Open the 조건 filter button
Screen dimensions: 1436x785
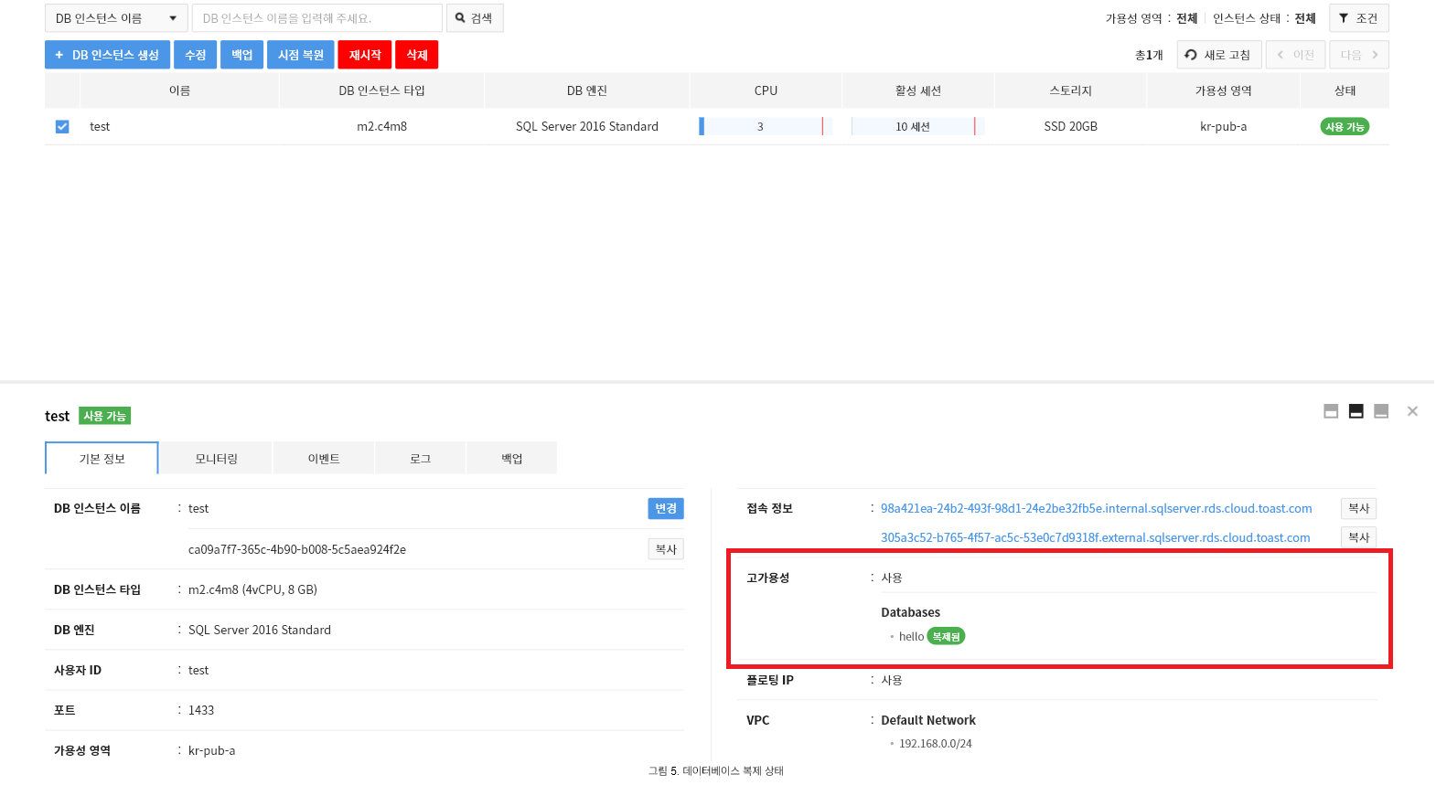(x=1358, y=18)
